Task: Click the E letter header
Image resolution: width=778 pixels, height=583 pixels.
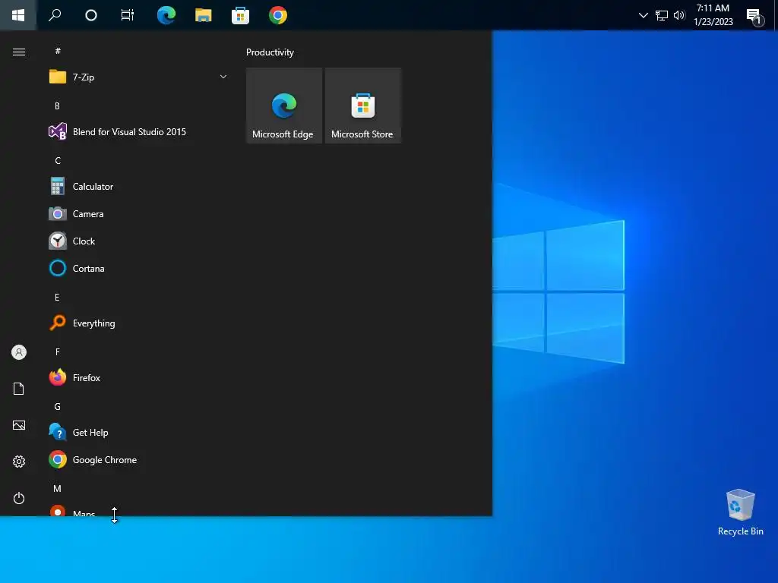Action: (x=57, y=298)
